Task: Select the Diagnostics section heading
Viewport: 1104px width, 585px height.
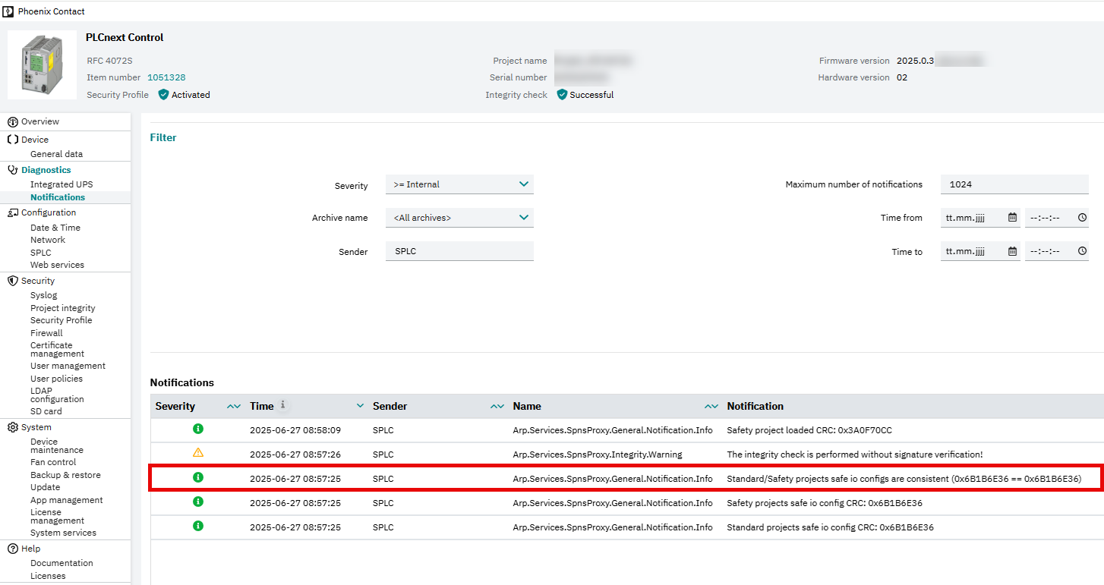Action: click(46, 170)
